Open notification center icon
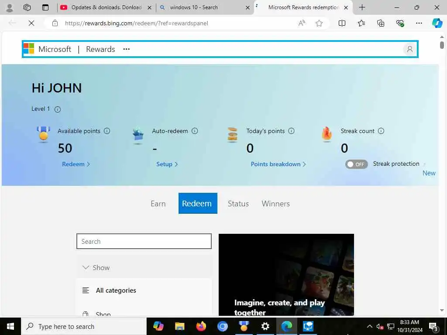Viewport: 447px width, 335px height. [x=433, y=327]
